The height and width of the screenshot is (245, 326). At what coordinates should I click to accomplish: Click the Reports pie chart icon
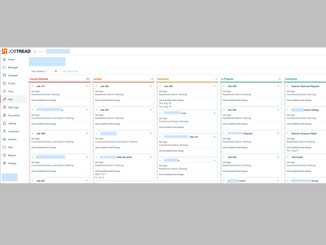(x=4, y=155)
